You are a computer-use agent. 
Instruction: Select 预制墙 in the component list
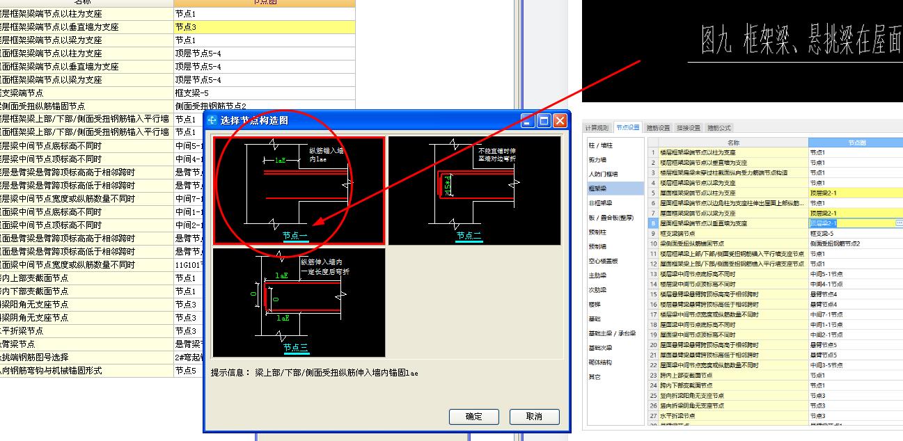(615, 246)
